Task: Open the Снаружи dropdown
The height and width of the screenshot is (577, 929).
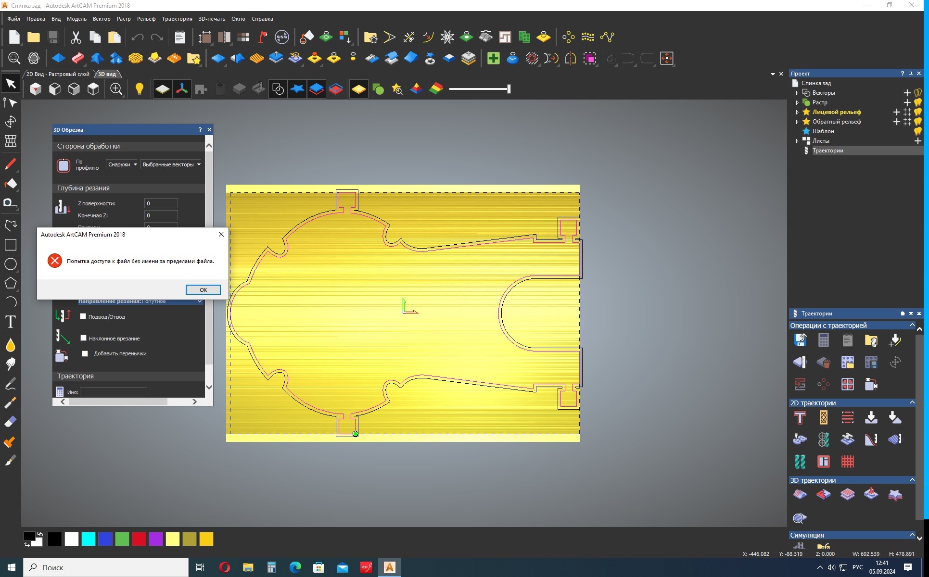Action: 122,164
